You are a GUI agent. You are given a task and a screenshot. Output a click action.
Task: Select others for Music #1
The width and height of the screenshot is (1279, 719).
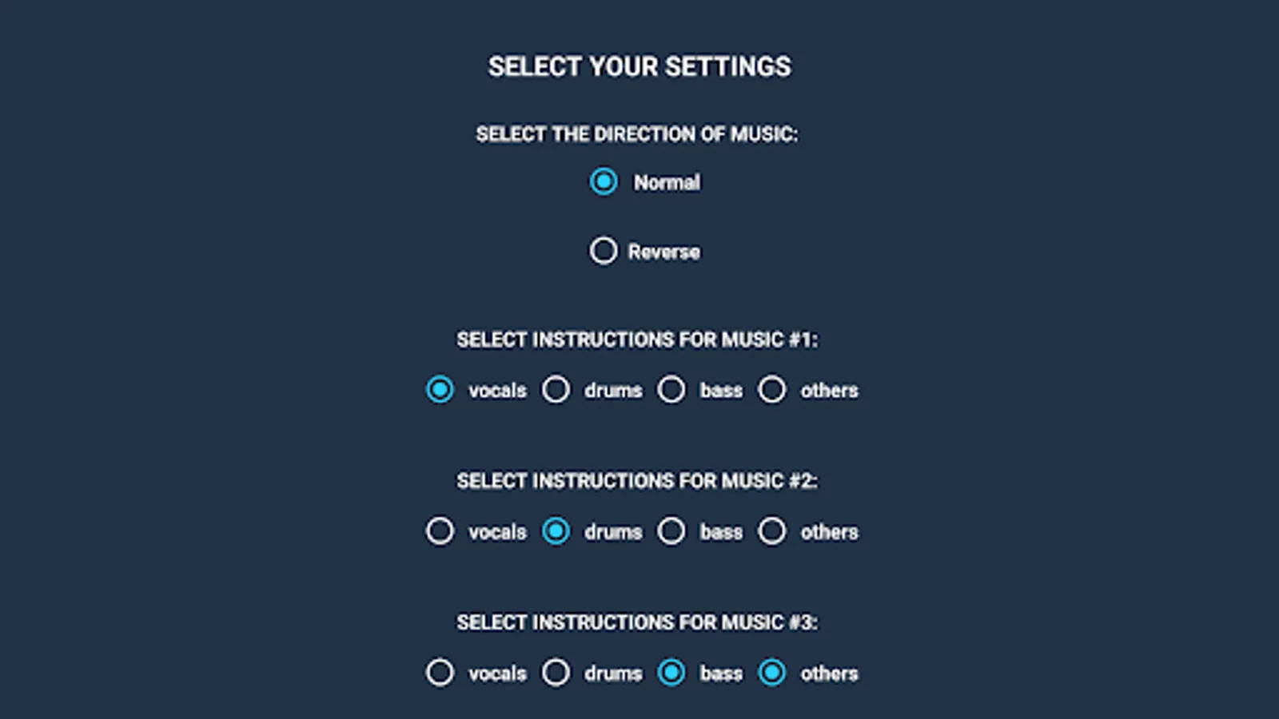[771, 390]
